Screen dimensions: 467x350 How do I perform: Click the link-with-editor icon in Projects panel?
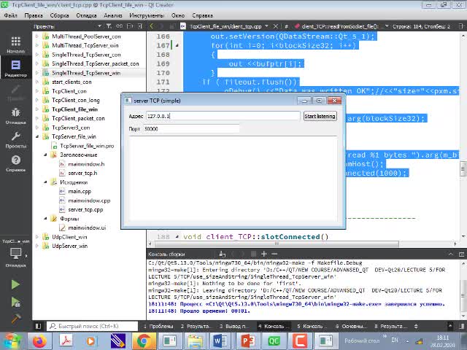point(119,26)
